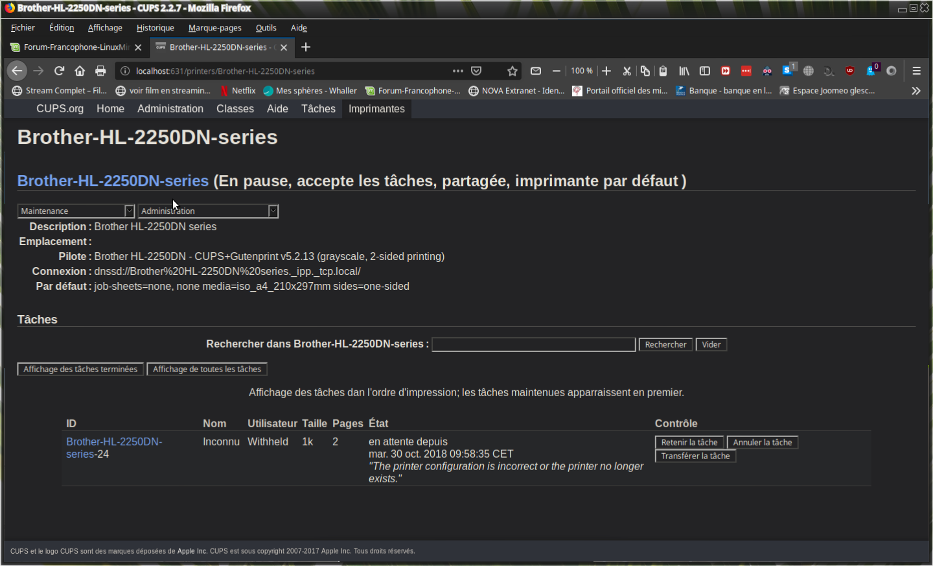Screen dimensions: 933x566
Task: Click the job search text field
Action: coord(533,344)
